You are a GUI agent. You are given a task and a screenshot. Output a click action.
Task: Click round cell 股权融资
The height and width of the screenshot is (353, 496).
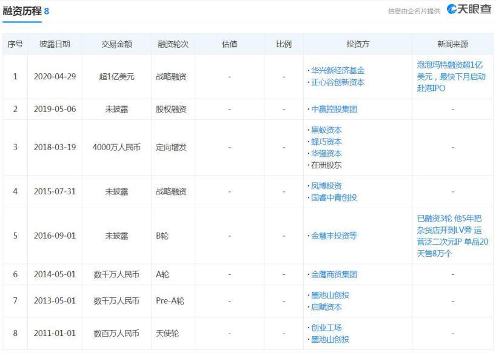171,109
